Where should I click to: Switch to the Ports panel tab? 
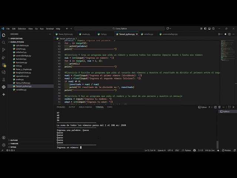pos(110,107)
